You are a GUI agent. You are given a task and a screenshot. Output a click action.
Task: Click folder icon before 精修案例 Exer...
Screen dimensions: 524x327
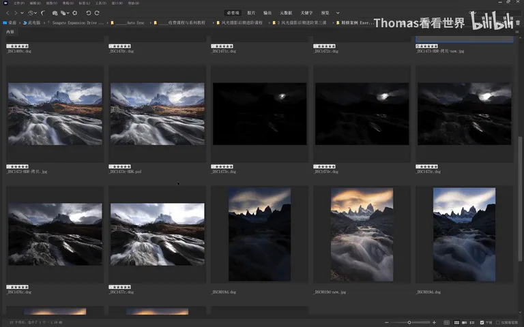click(x=338, y=22)
